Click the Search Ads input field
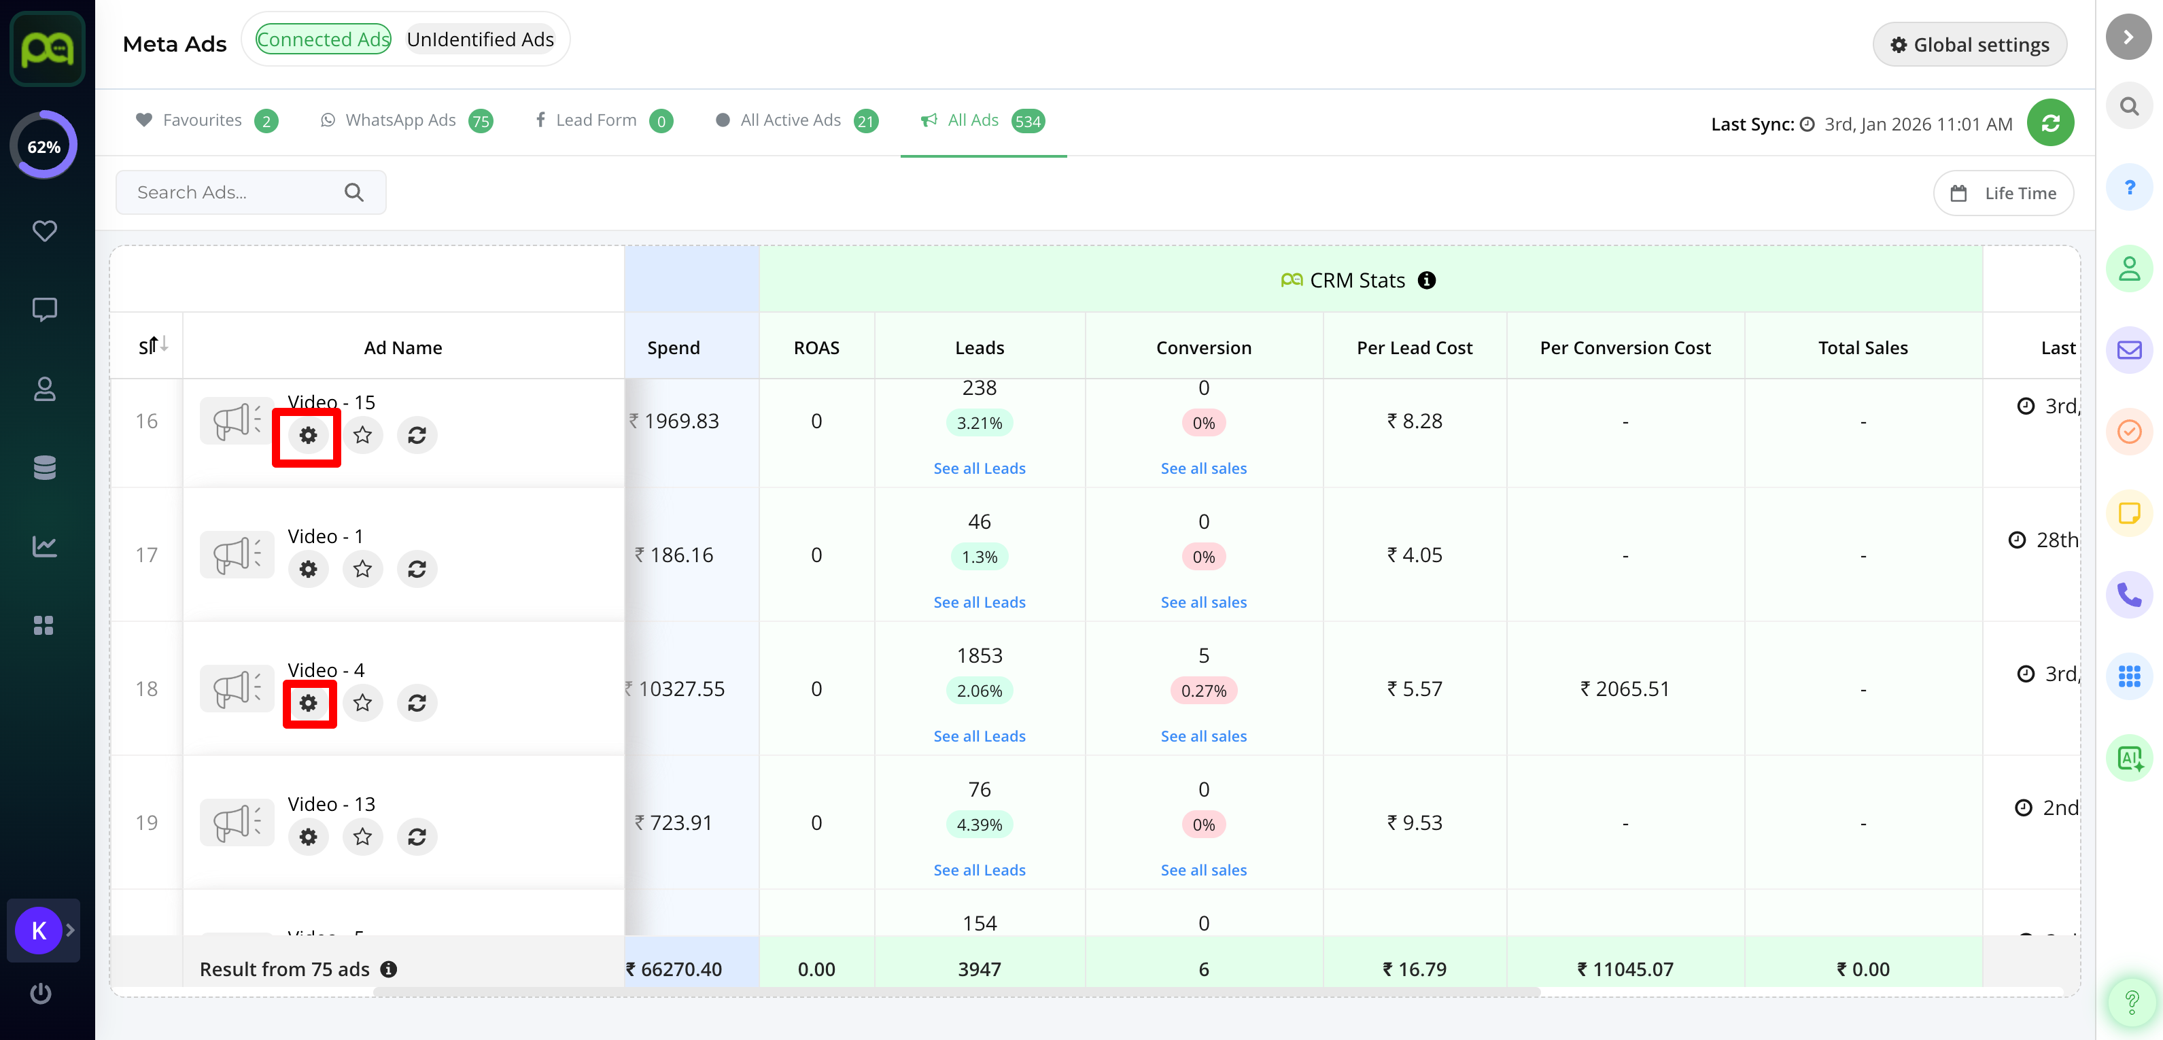This screenshot has height=1040, width=2163. point(235,192)
